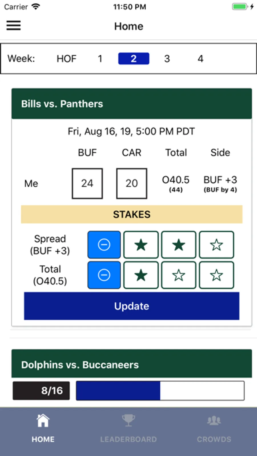Switch to week 1
Image resolution: width=257 pixels, height=456 pixels.
100,59
